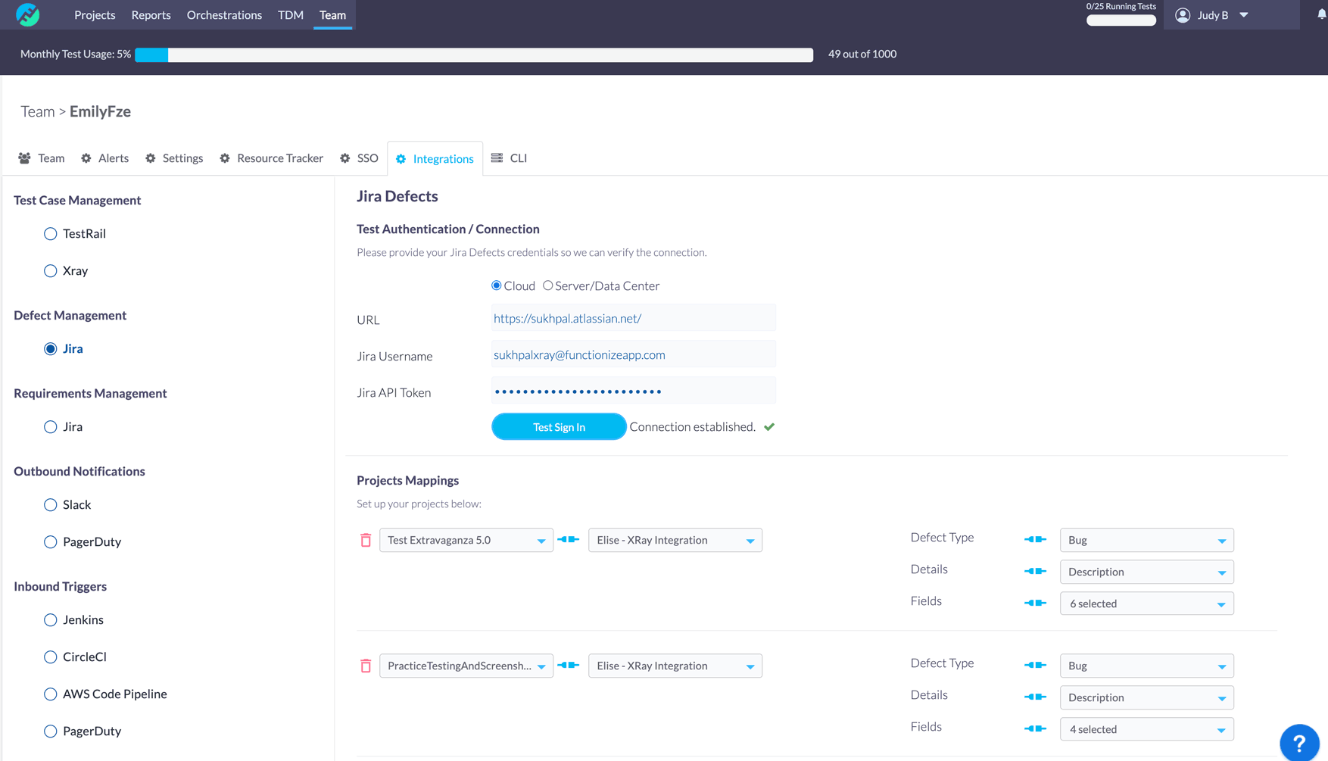Image resolution: width=1328 pixels, height=761 pixels.
Task: Switch to the Resource Tracker tab
Action: pos(272,158)
